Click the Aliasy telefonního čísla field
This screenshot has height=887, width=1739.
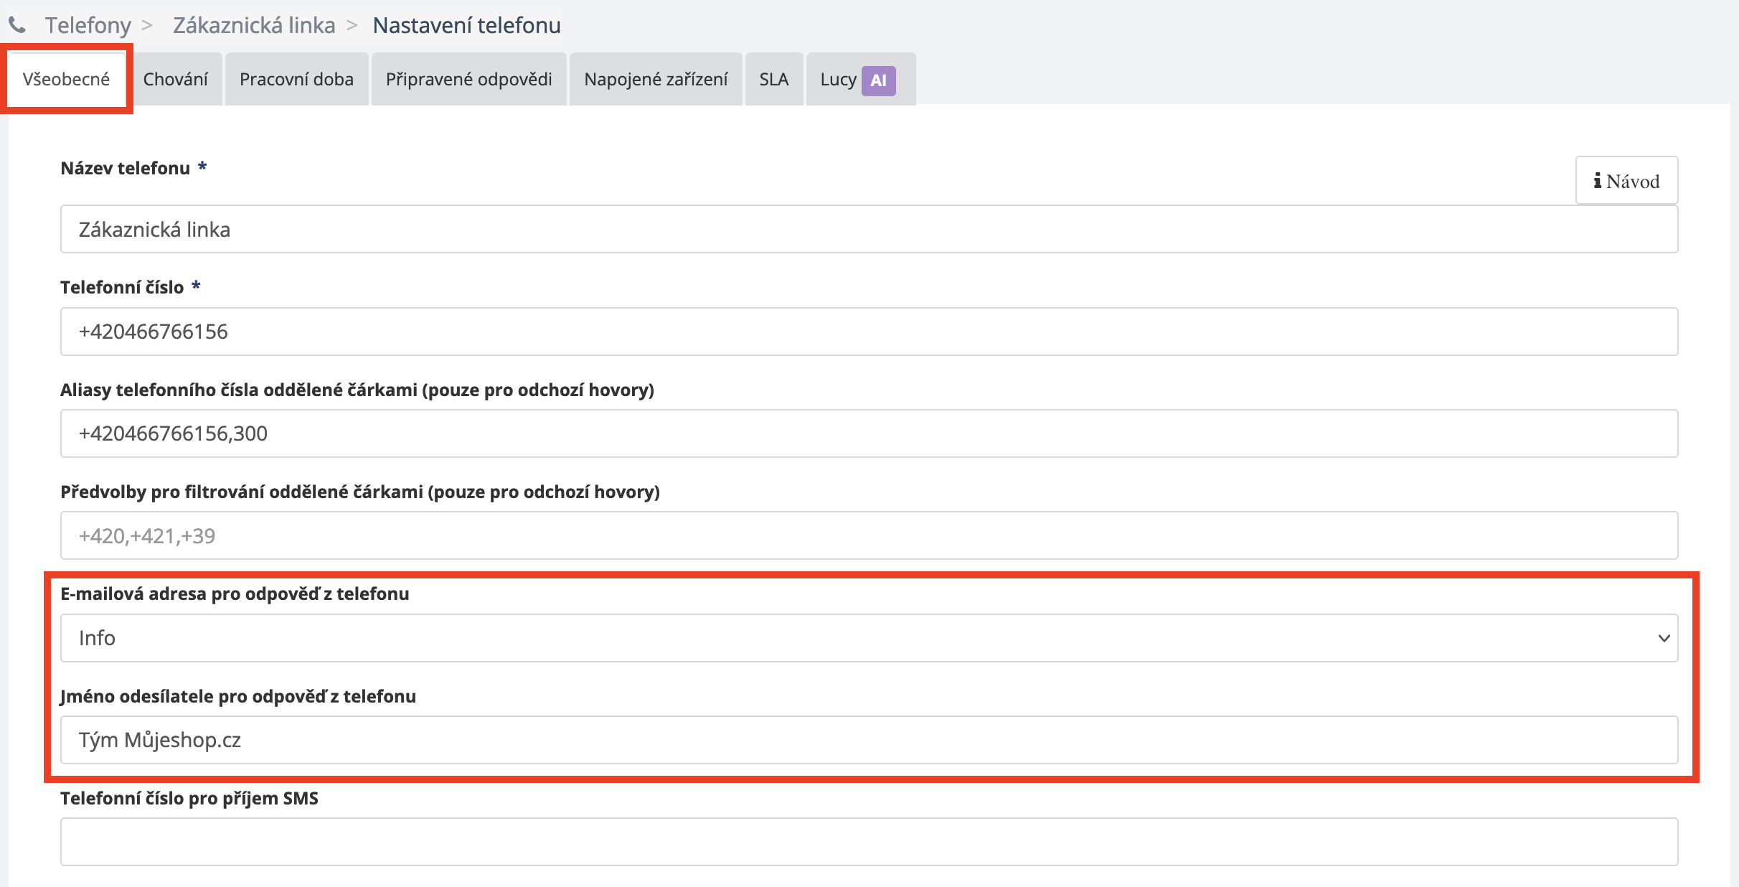pos(868,433)
